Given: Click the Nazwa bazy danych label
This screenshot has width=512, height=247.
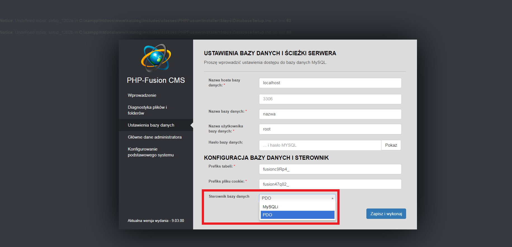Looking at the screenshot, I should point(227,112).
